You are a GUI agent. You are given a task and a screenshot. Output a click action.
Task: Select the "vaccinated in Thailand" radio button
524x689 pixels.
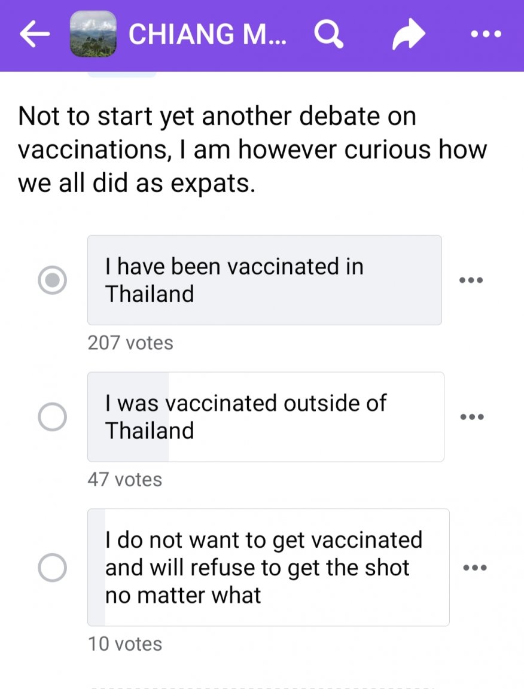[52, 280]
